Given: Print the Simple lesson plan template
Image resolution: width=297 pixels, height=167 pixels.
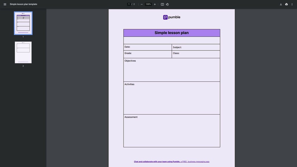Looking at the screenshot, I should click(286, 4).
